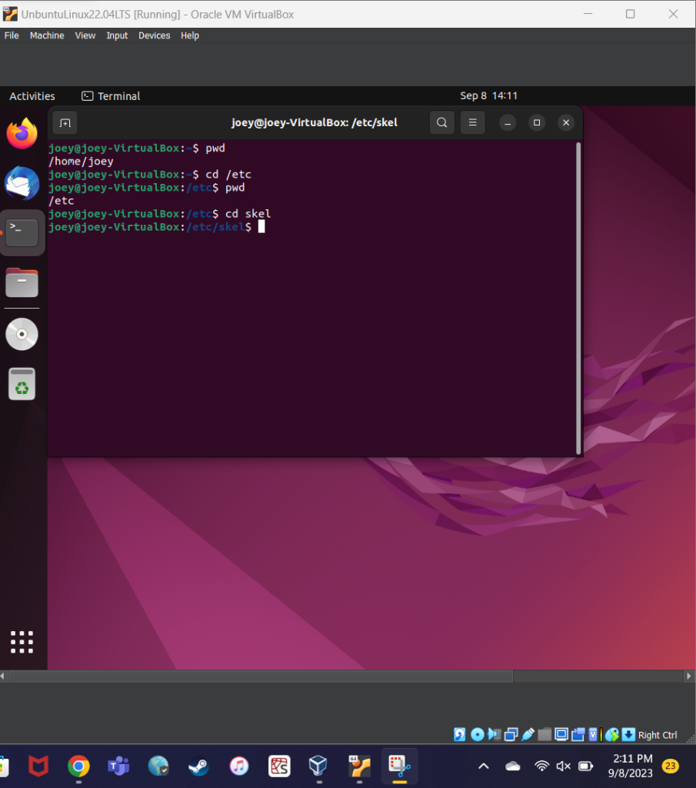Open Steam from the Windows taskbar
The image size is (696, 788).
[x=199, y=766]
